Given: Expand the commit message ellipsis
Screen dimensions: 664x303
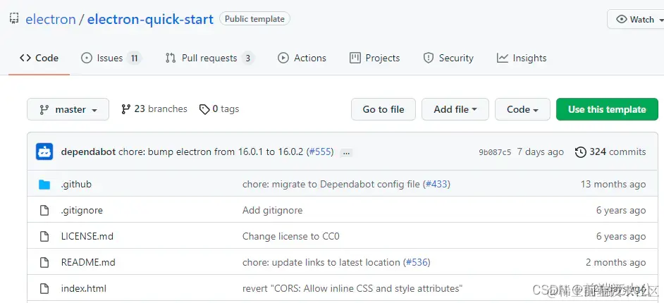Looking at the screenshot, I should coord(346,152).
